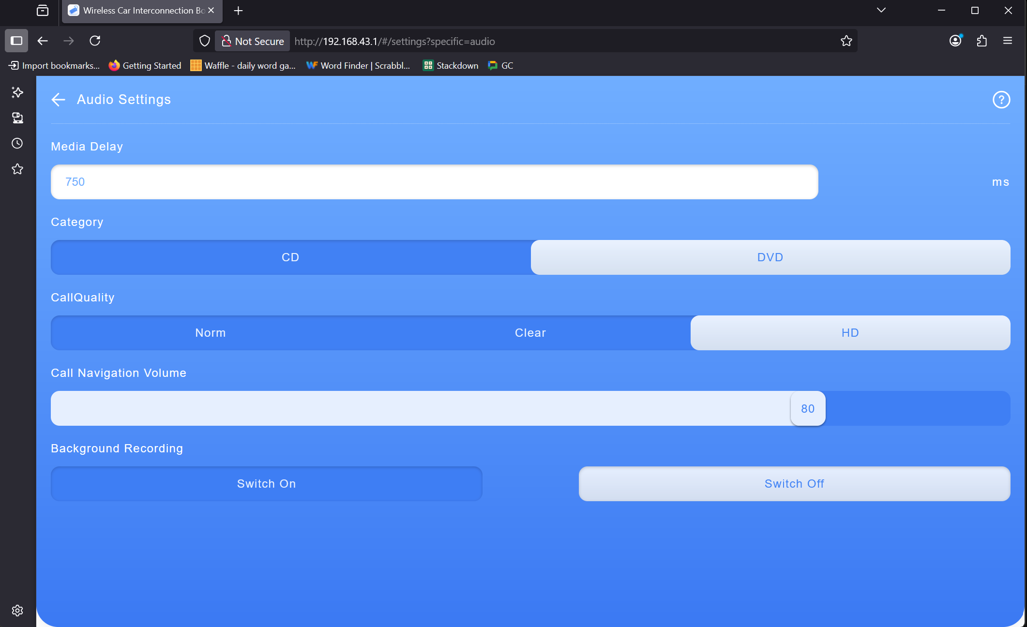
Task: Open sidebar settings gear icon
Action: [x=17, y=611]
